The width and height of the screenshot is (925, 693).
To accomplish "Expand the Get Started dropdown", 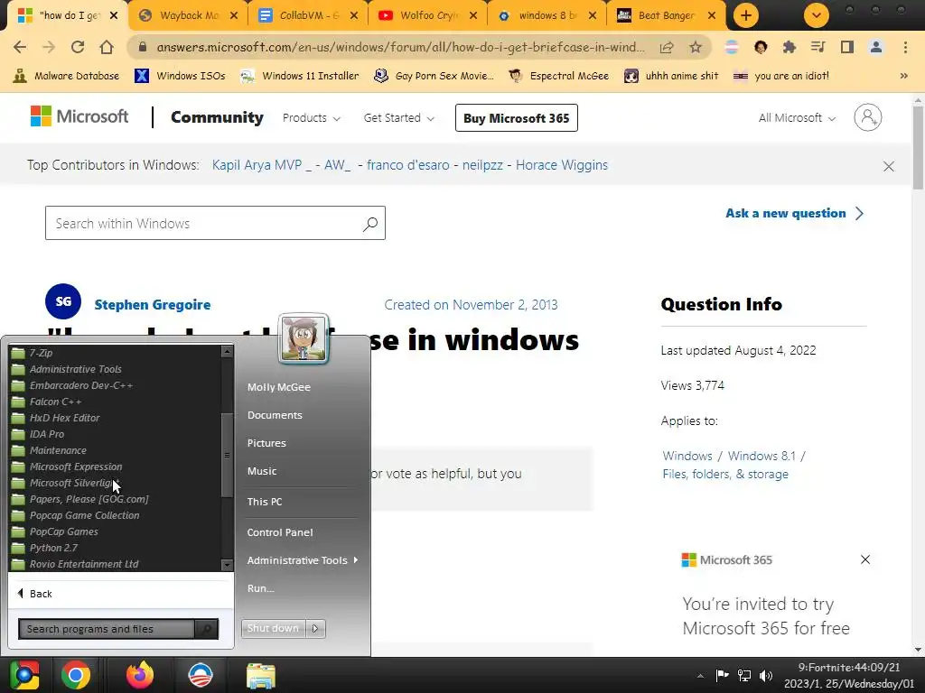I will 398,118.
